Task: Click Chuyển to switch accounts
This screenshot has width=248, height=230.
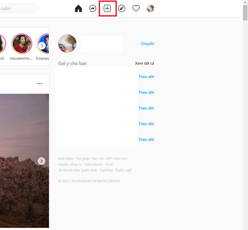Action: point(147,44)
